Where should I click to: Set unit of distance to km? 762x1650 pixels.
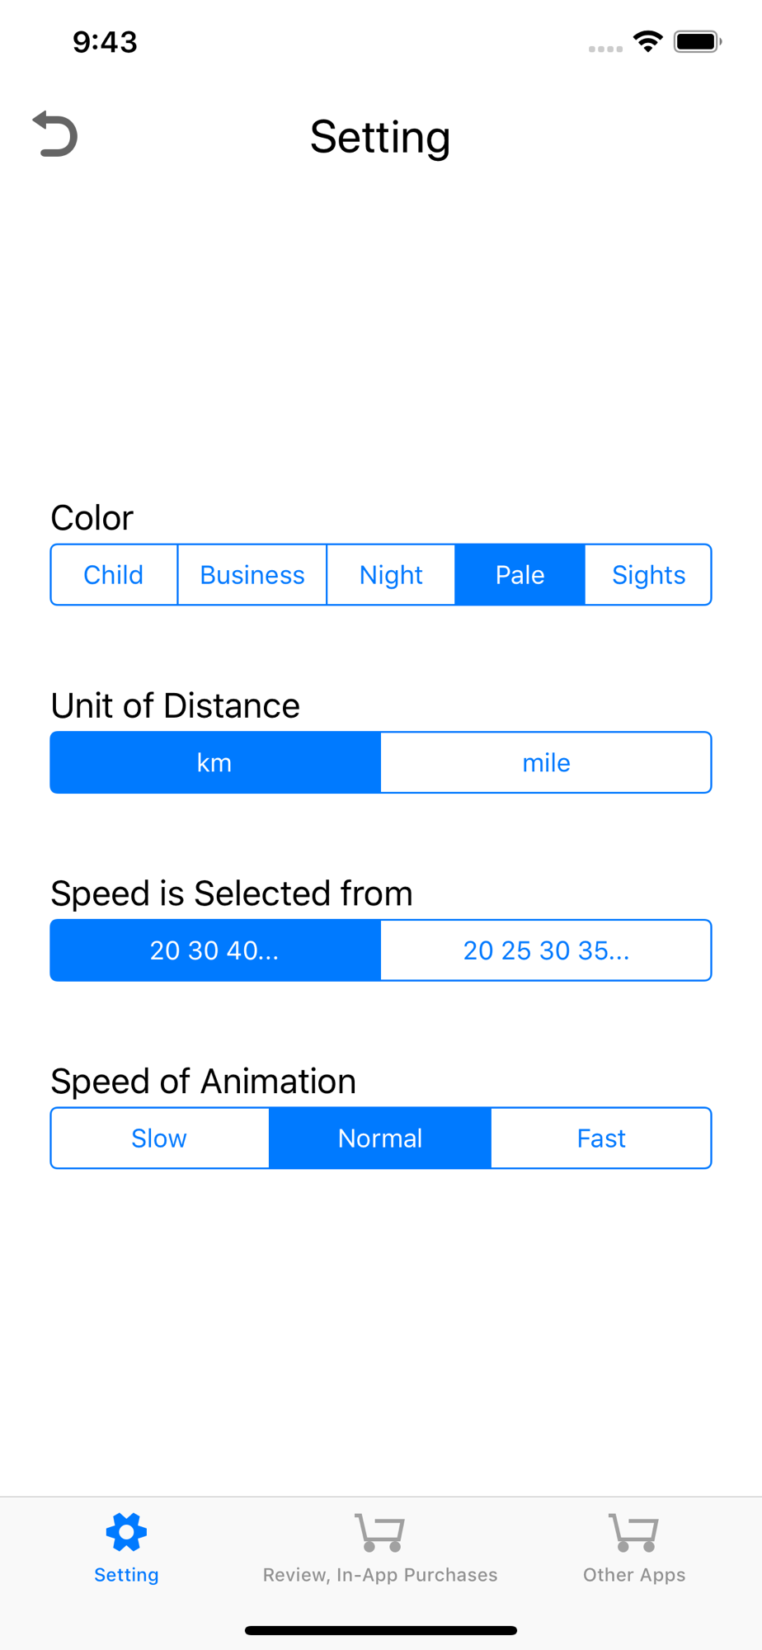point(215,762)
